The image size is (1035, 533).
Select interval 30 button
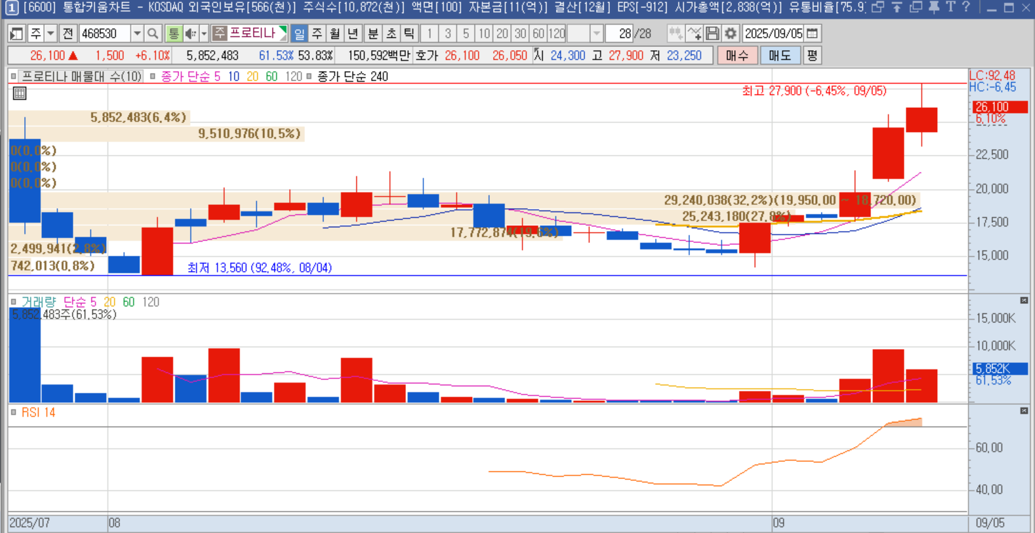(520, 33)
